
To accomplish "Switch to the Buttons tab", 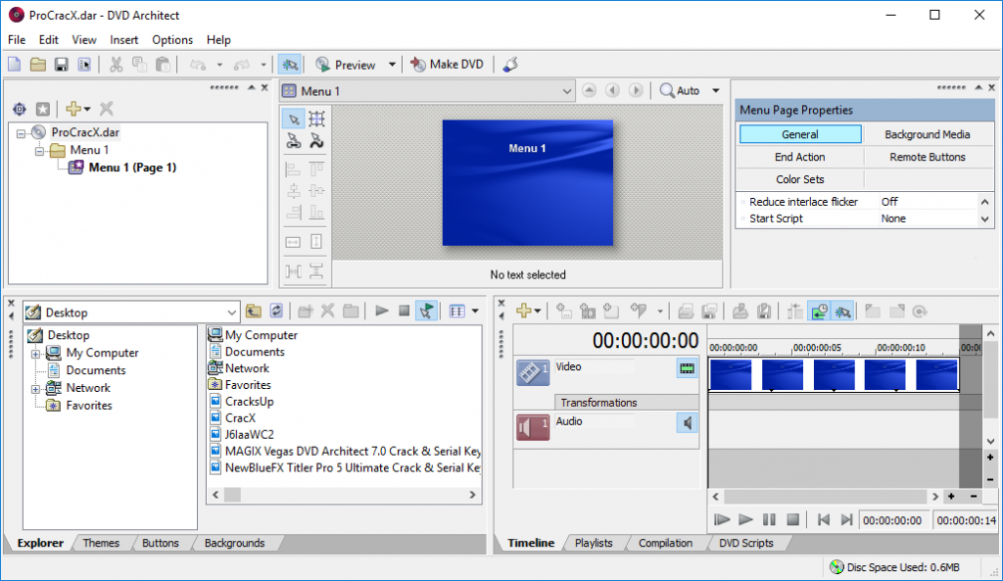I will point(160,543).
